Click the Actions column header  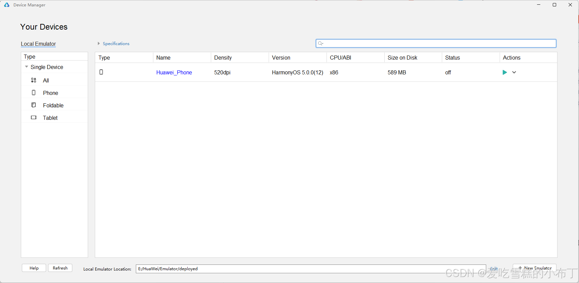pyautogui.click(x=528, y=58)
